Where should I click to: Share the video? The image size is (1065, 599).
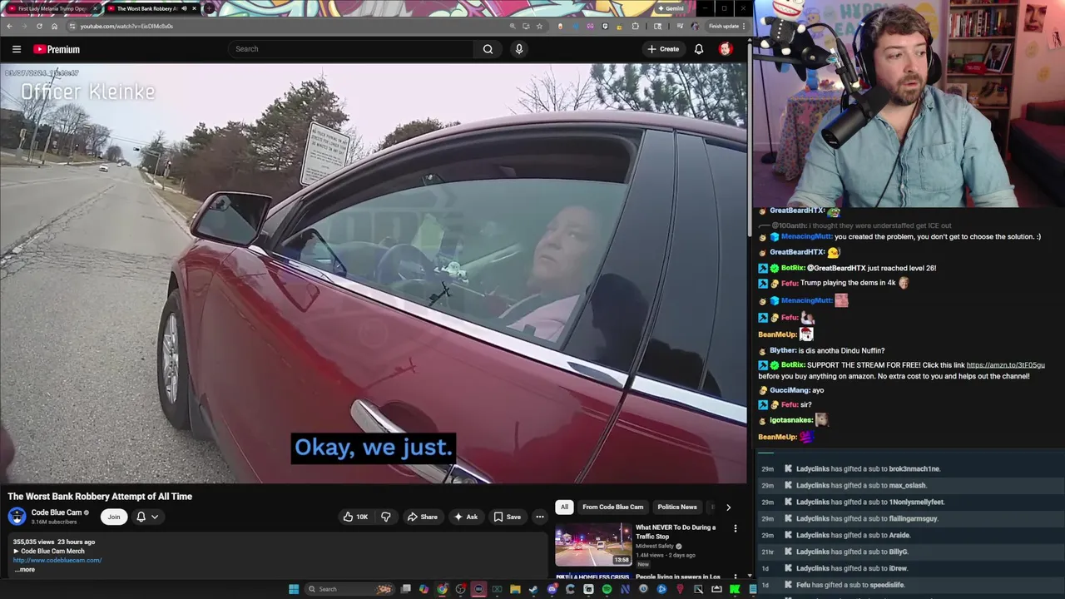422,517
